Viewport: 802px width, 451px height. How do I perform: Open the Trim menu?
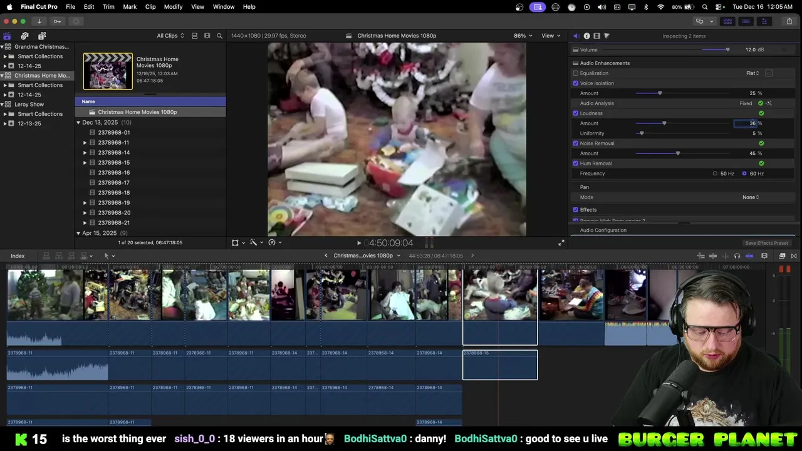point(108,7)
